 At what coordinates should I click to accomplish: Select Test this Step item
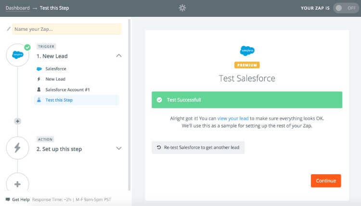(77, 100)
